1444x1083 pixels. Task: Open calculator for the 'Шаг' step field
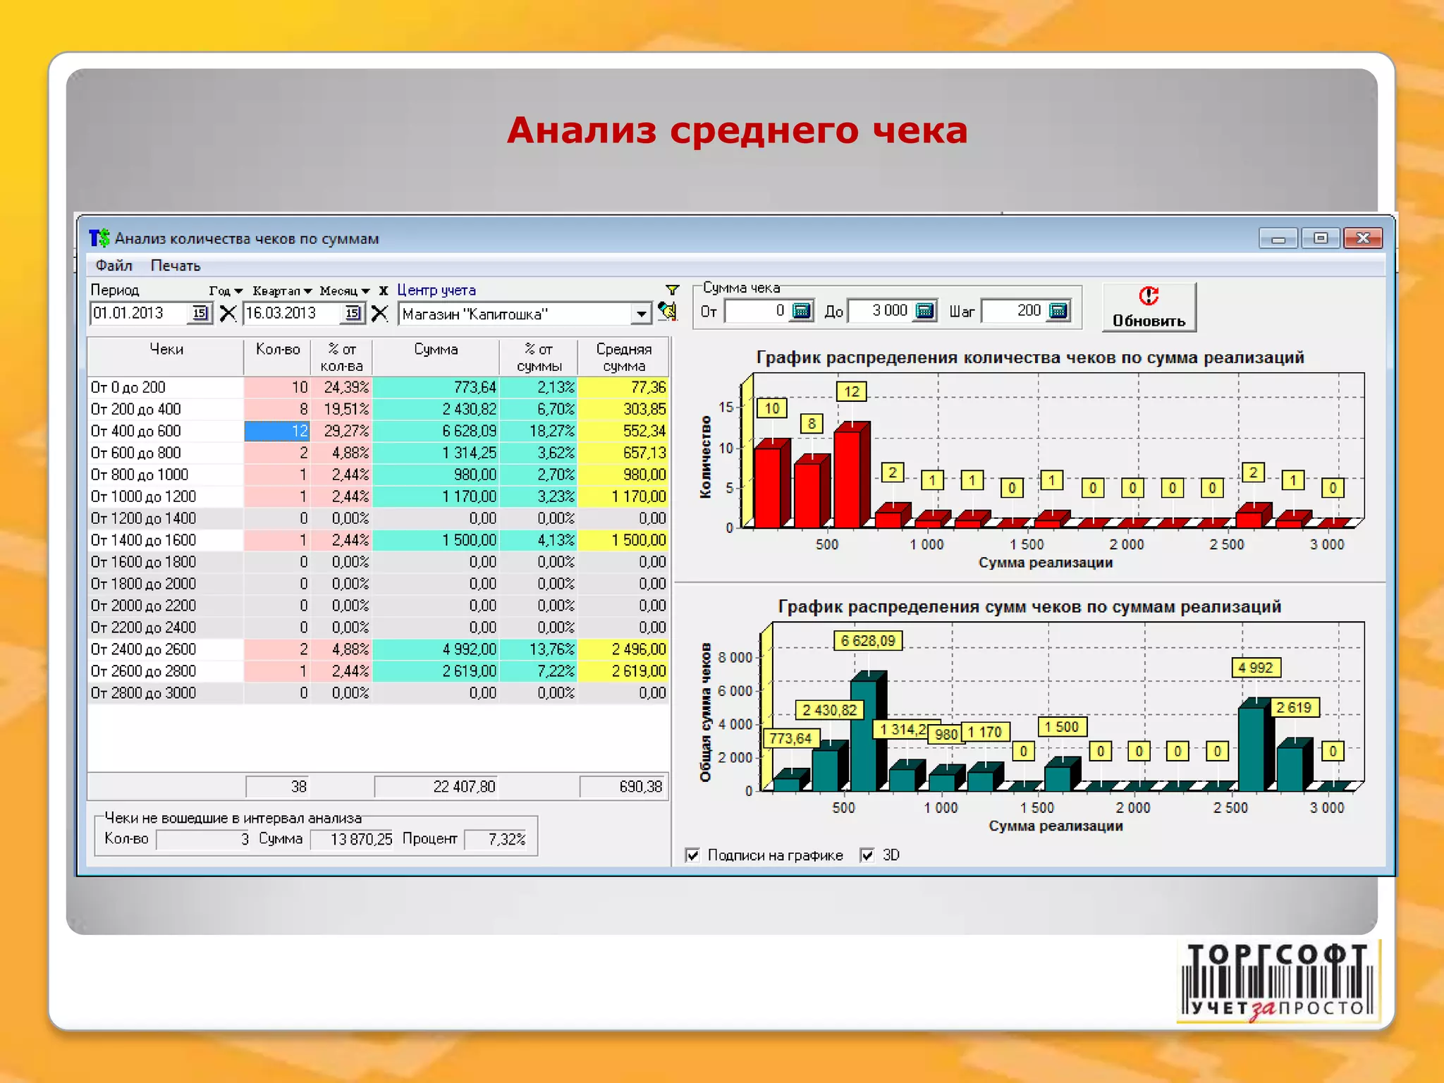[x=1058, y=311]
